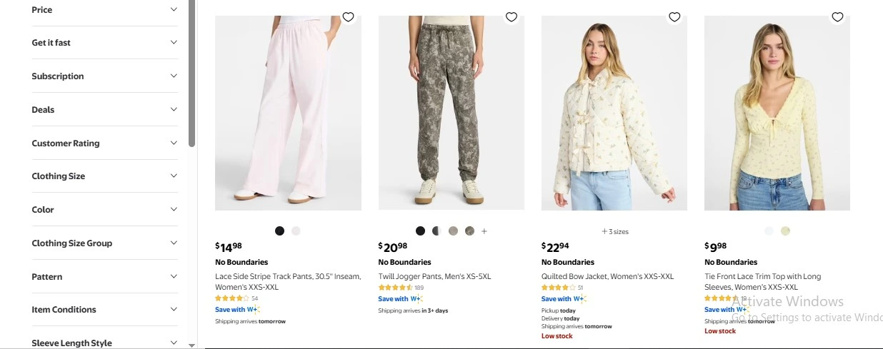Open the Quilted Bow Jacket product link
The height and width of the screenshot is (349, 883).
(607, 277)
